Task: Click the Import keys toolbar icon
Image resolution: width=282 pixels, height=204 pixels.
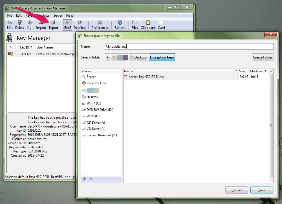Action: click(41, 25)
